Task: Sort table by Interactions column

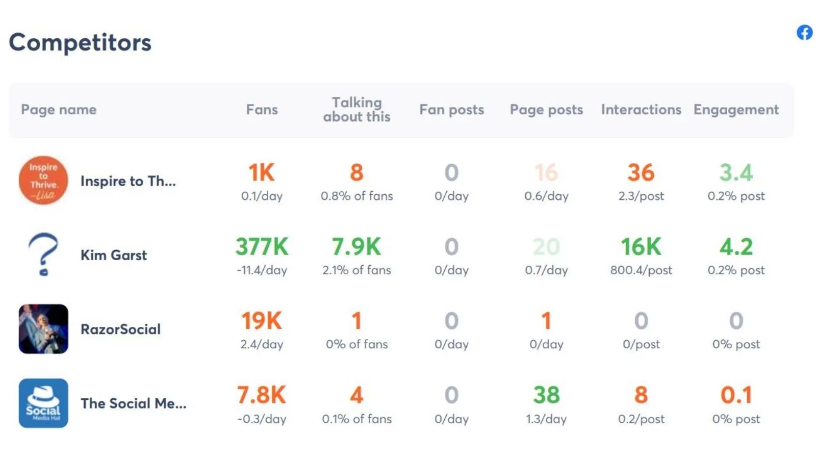Action: coord(641,110)
